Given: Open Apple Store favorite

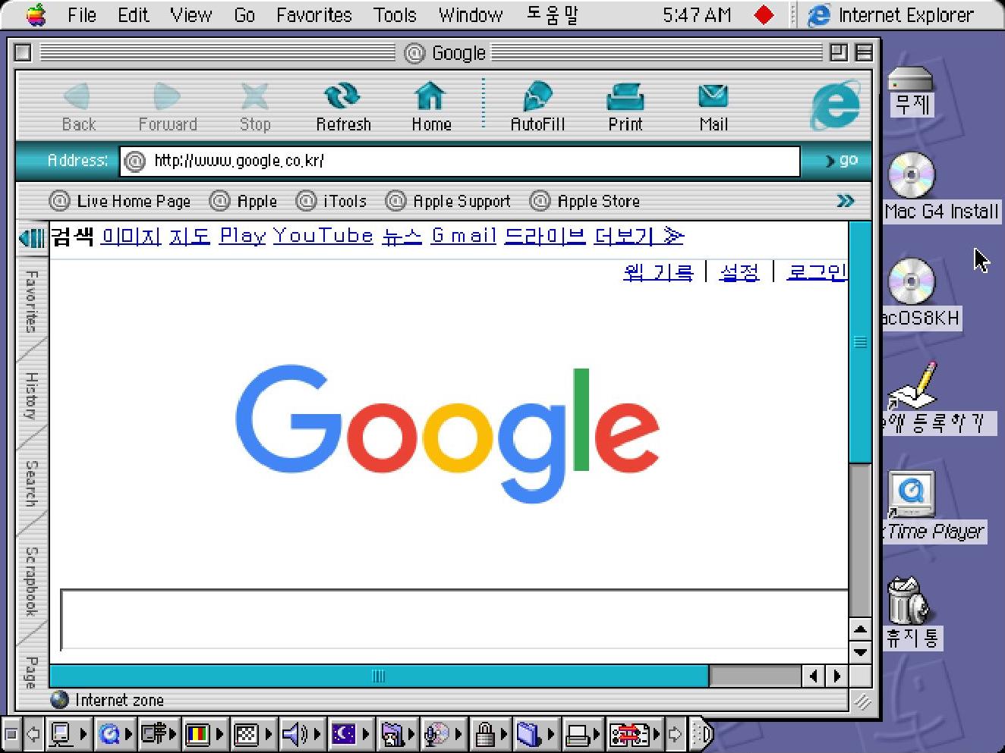Looking at the screenshot, I should 584,201.
